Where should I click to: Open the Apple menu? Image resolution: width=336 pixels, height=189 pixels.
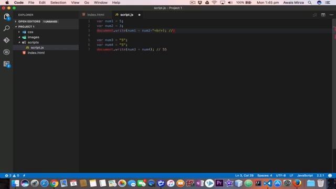point(7,3)
